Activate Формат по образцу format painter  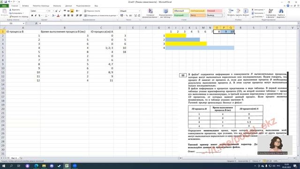click(x=19, y=17)
